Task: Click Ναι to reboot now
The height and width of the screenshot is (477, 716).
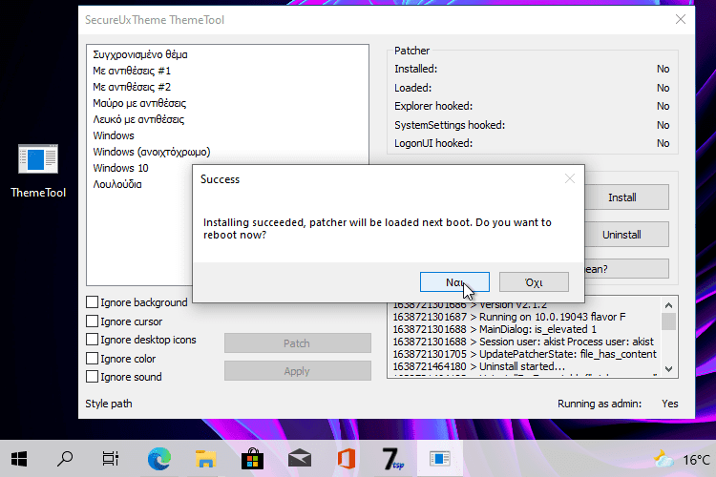Action: coord(454,282)
